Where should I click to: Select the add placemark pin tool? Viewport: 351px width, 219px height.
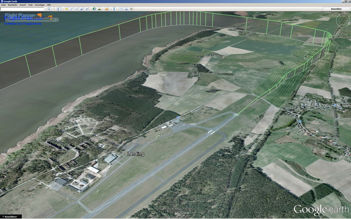click(66, 9)
